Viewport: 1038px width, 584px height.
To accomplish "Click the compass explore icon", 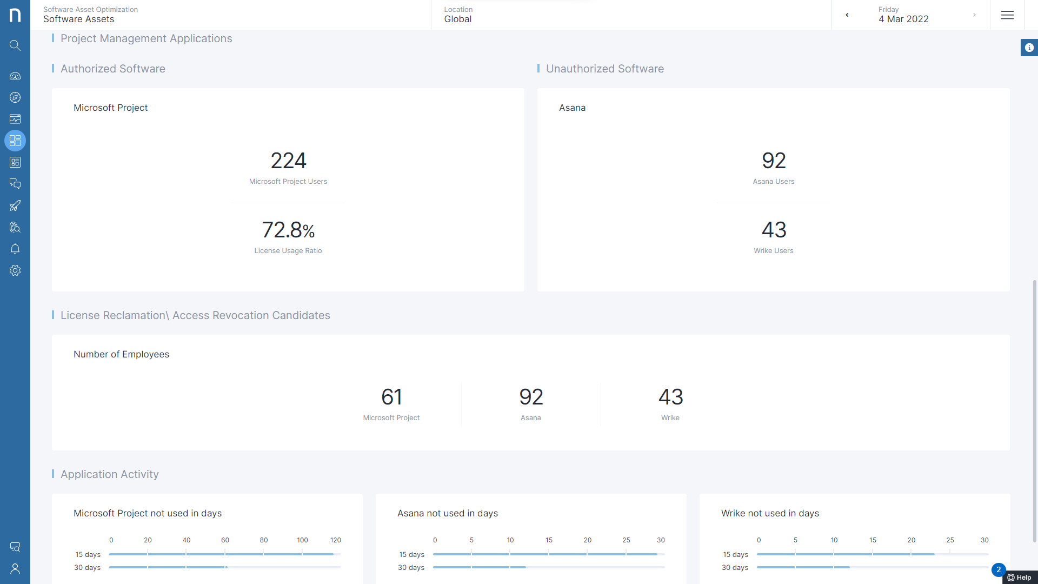I will point(15,97).
